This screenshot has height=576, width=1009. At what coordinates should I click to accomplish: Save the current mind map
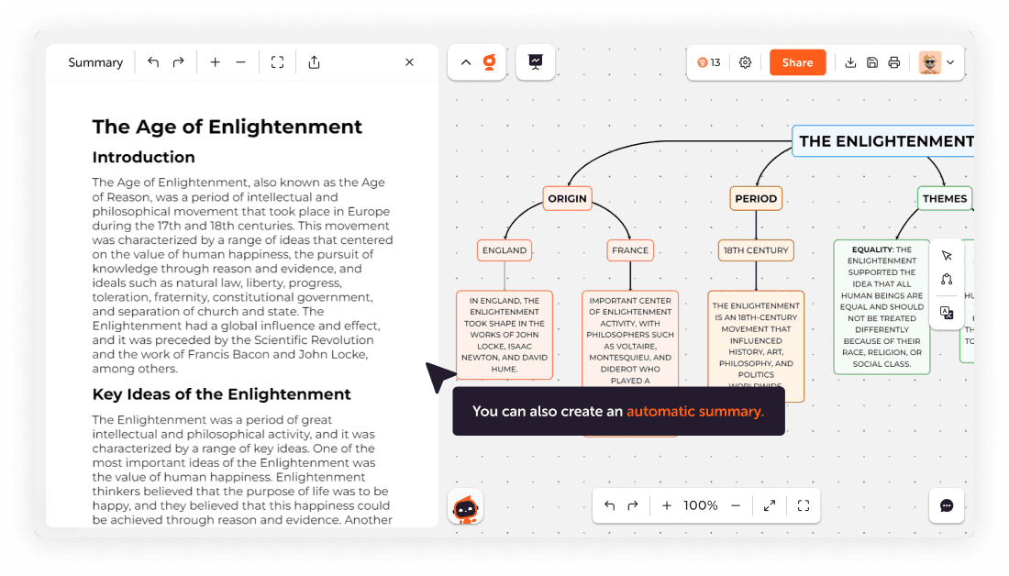[x=872, y=61]
